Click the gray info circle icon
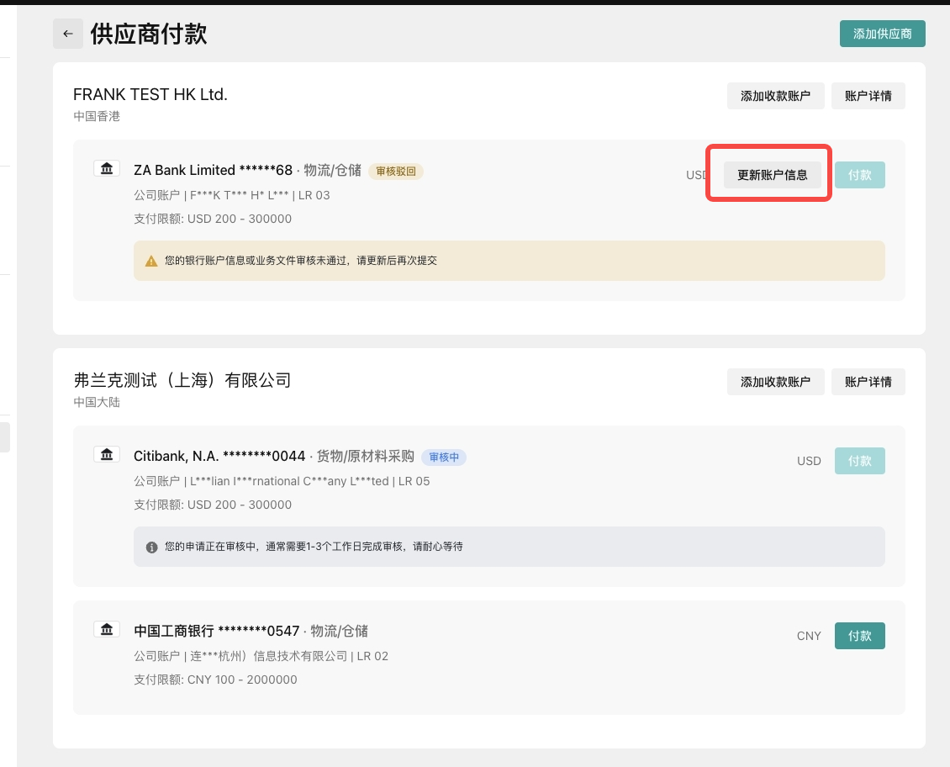 151,547
